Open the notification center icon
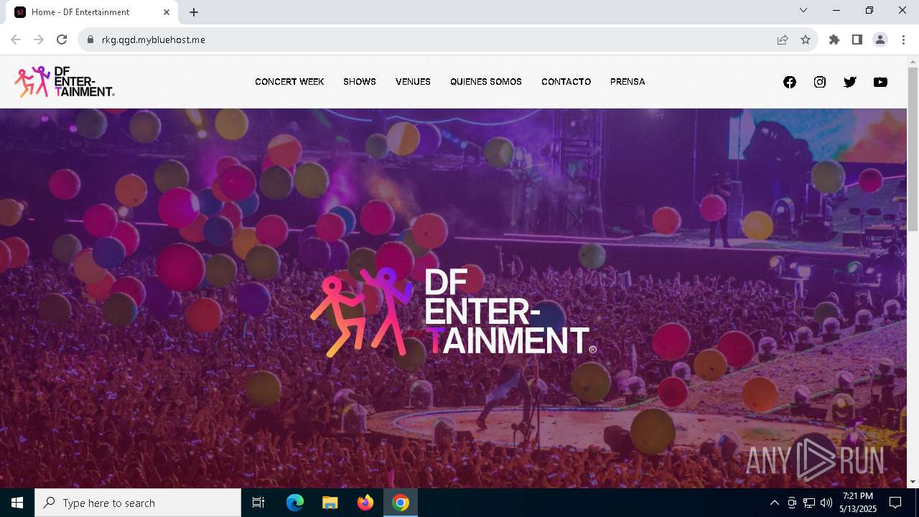Image resolution: width=919 pixels, height=517 pixels. point(895,503)
